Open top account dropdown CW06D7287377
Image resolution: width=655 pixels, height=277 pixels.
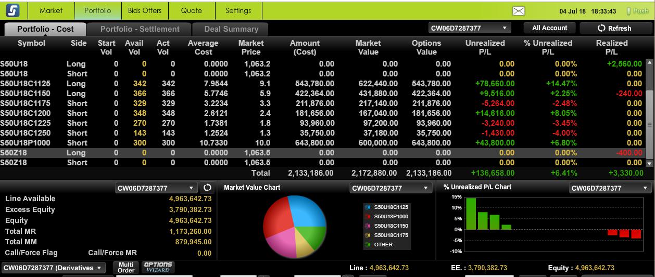(470, 28)
